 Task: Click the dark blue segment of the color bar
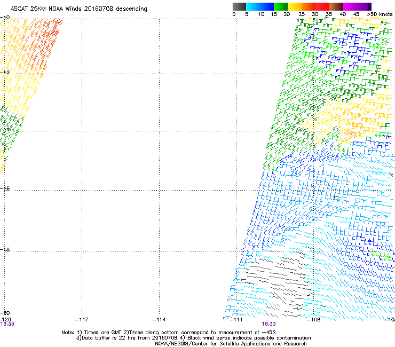click(x=267, y=6)
